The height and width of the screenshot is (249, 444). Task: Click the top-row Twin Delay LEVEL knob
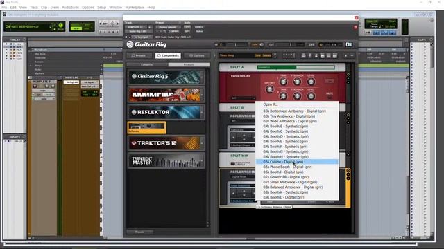311,82
